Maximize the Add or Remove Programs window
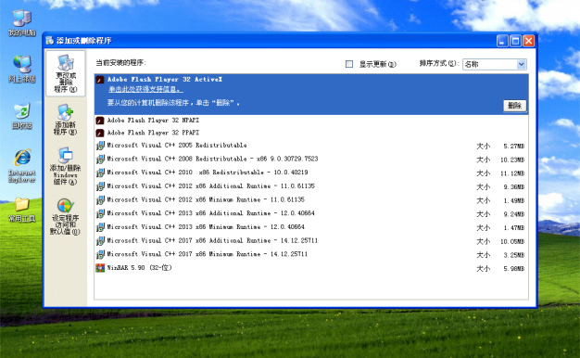The height and width of the screenshot is (358, 580). 515,41
